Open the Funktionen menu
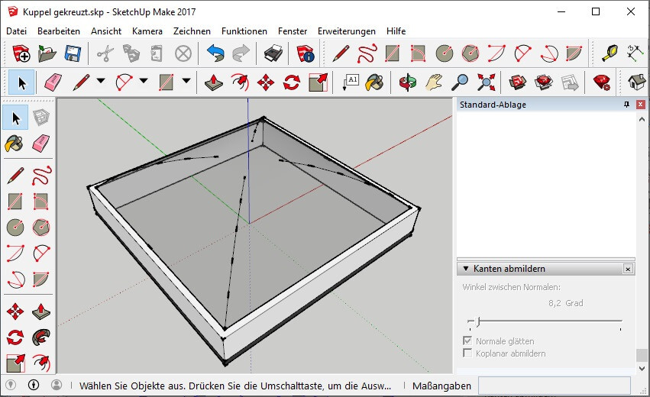The width and height of the screenshot is (650, 397). point(244,31)
